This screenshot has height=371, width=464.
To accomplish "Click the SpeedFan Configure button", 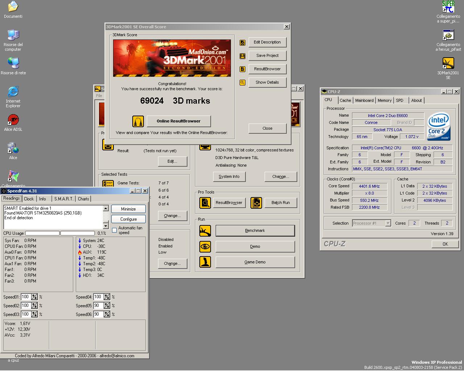I will click(x=128, y=219).
